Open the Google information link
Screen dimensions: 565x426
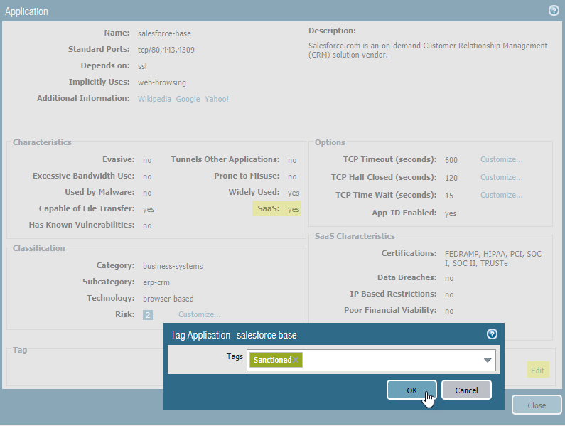click(188, 99)
